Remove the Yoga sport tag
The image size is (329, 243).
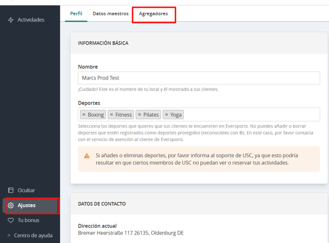pos(166,114)
